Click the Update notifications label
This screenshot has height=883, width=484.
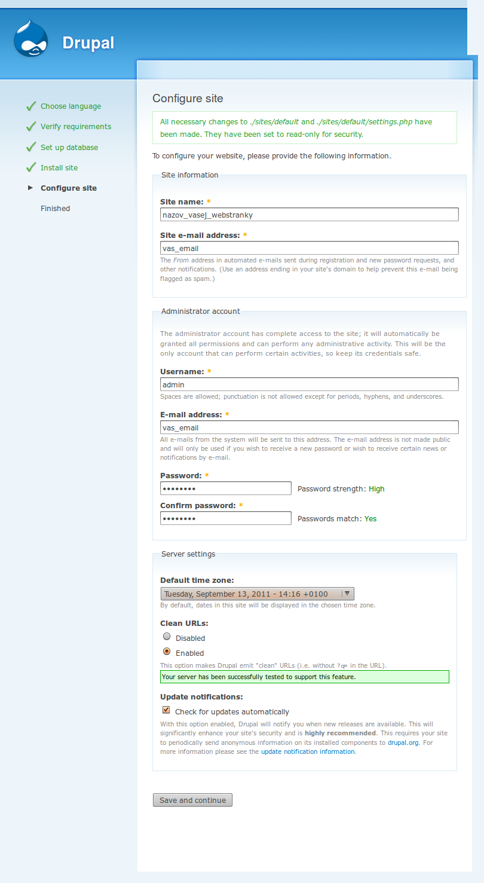[x=201, y=696]
